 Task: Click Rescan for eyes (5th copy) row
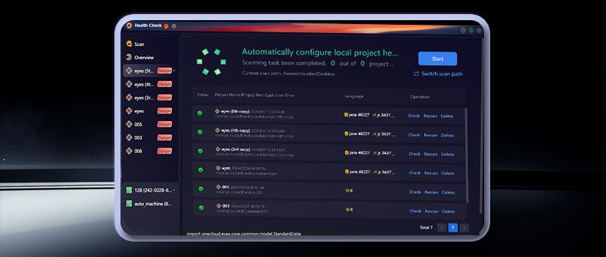pos(430,116)
